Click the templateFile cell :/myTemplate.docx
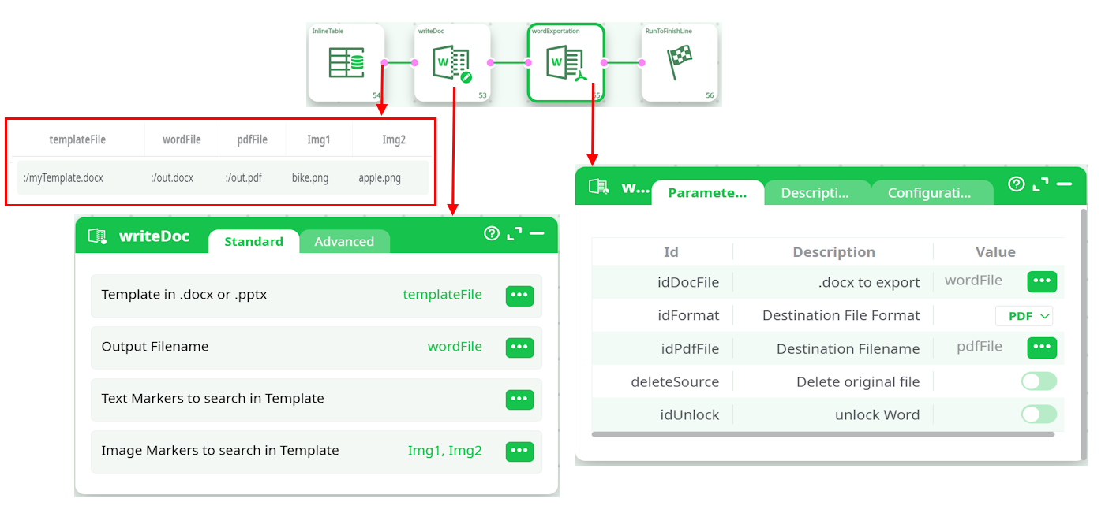 tap(64, 178)
